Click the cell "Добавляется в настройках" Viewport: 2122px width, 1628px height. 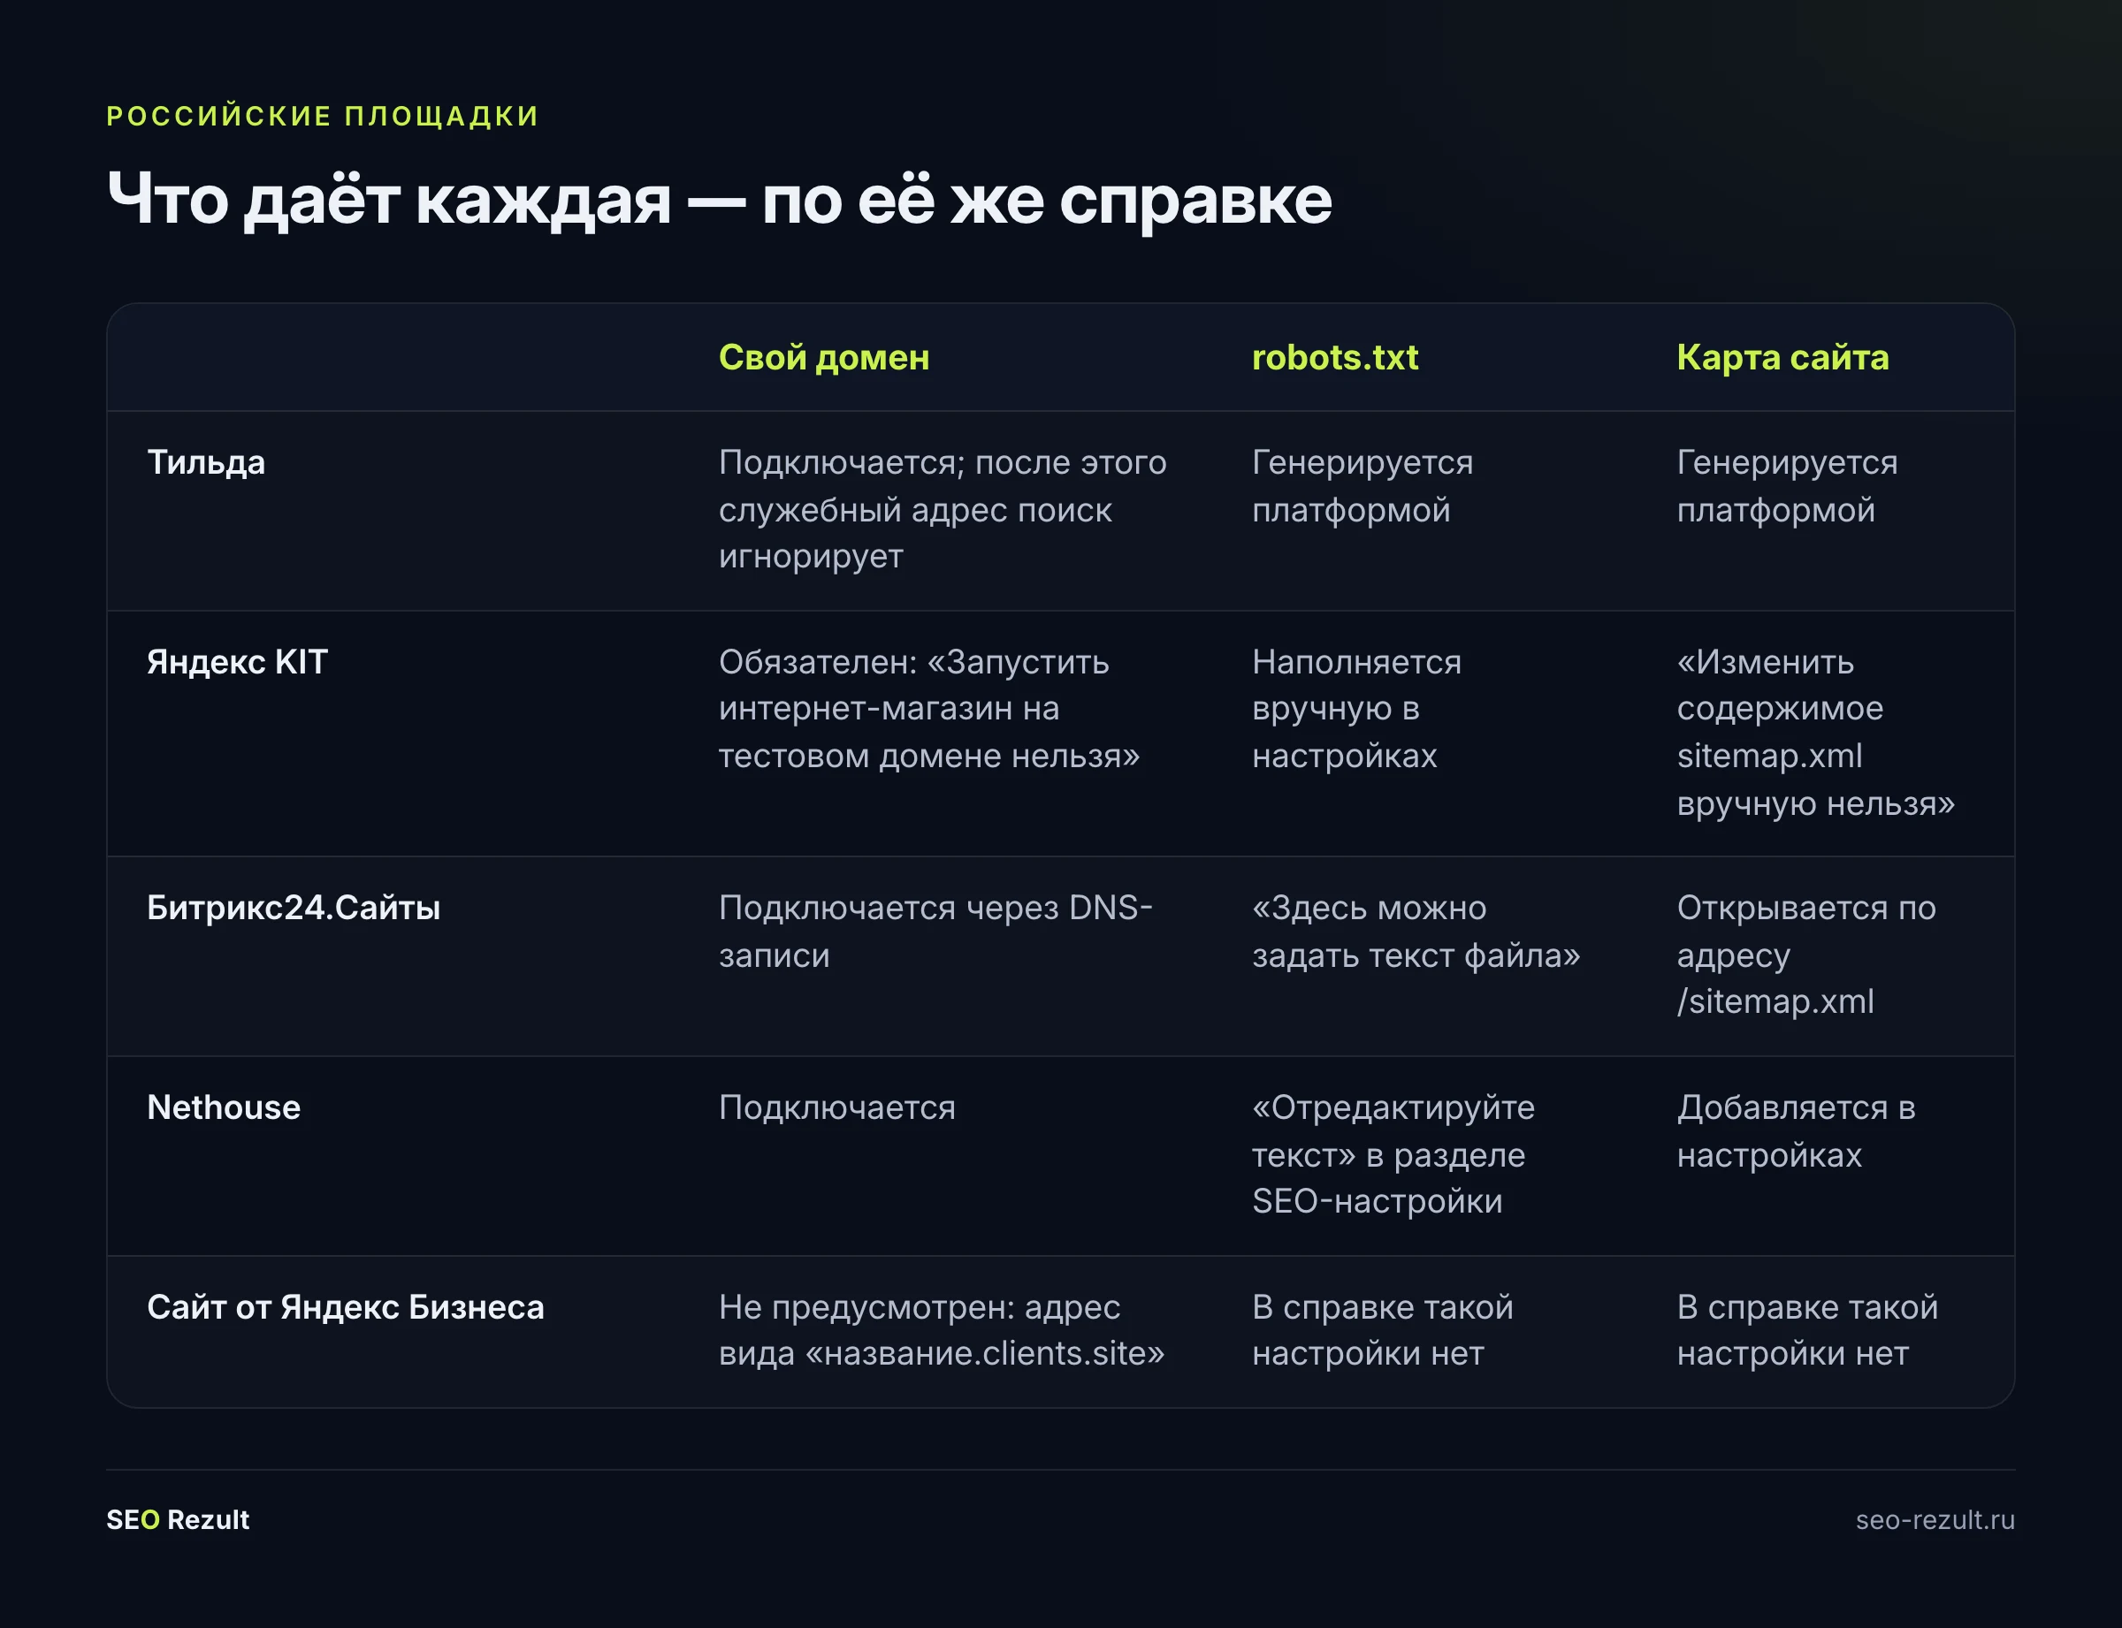pyautogui.click(x=1797, y=1131)
